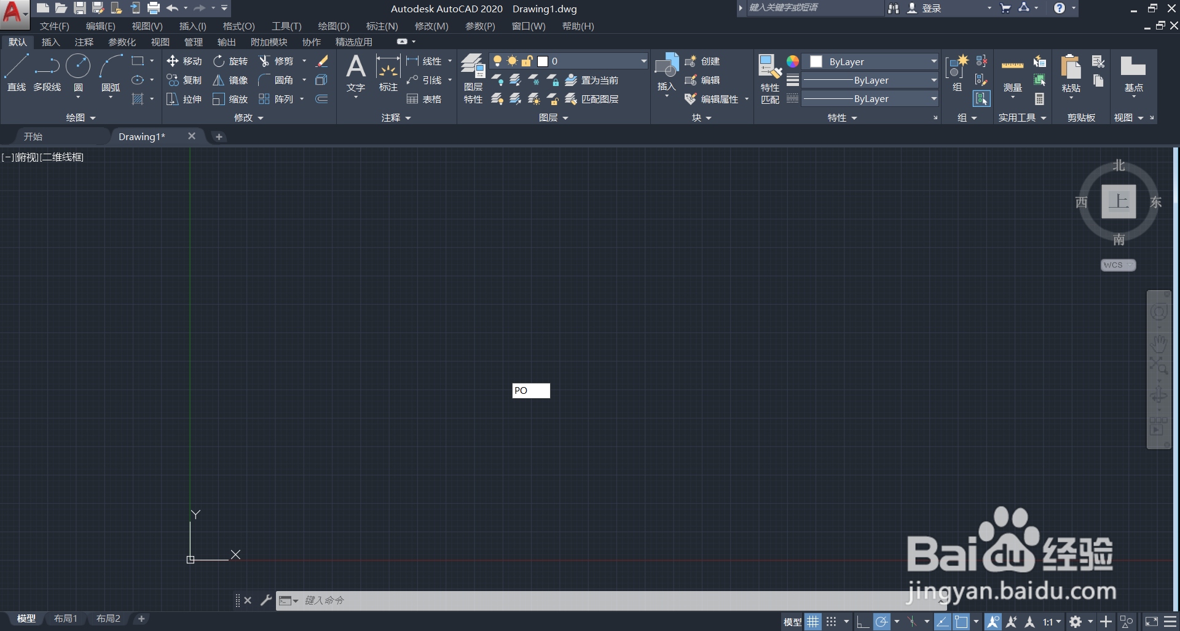Expand the 绘图 (Draw) panel

(81, 117)
